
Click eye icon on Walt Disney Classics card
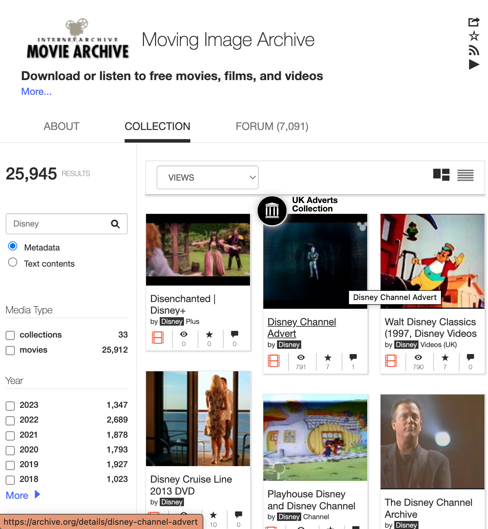(418, 357)
